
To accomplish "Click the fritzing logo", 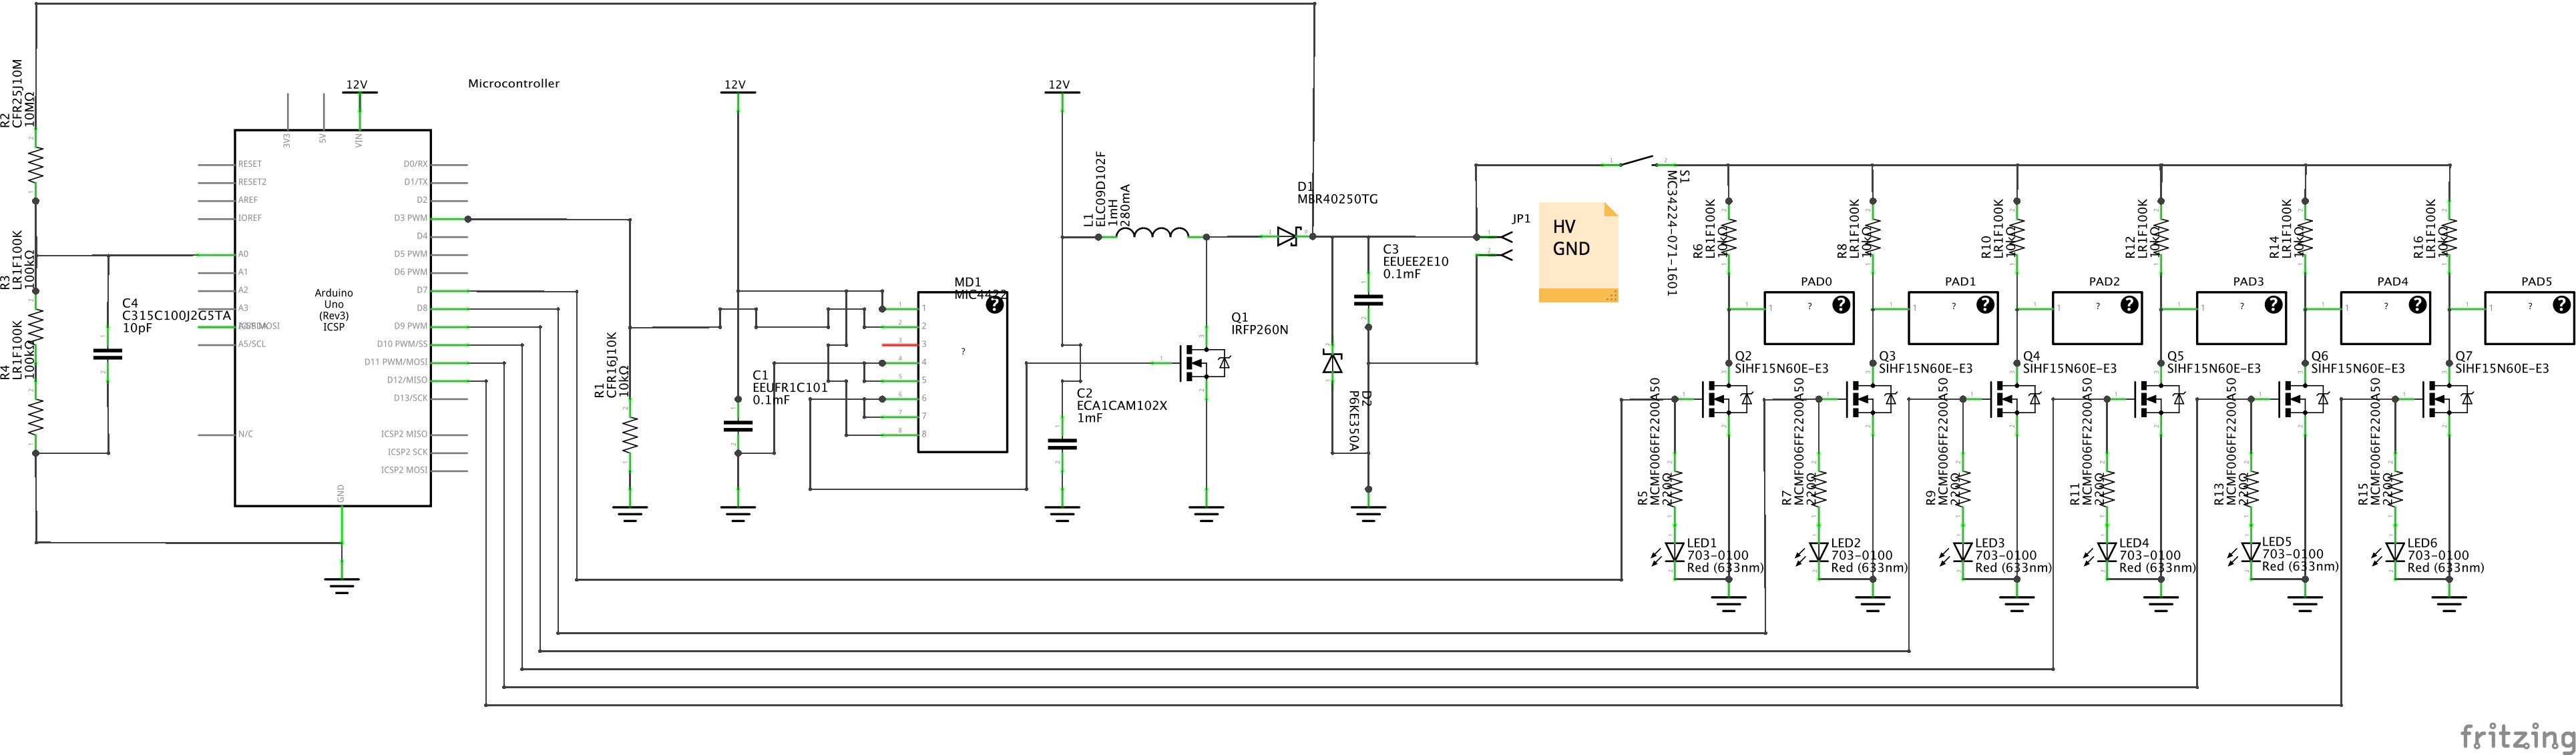I will 2515,736.
